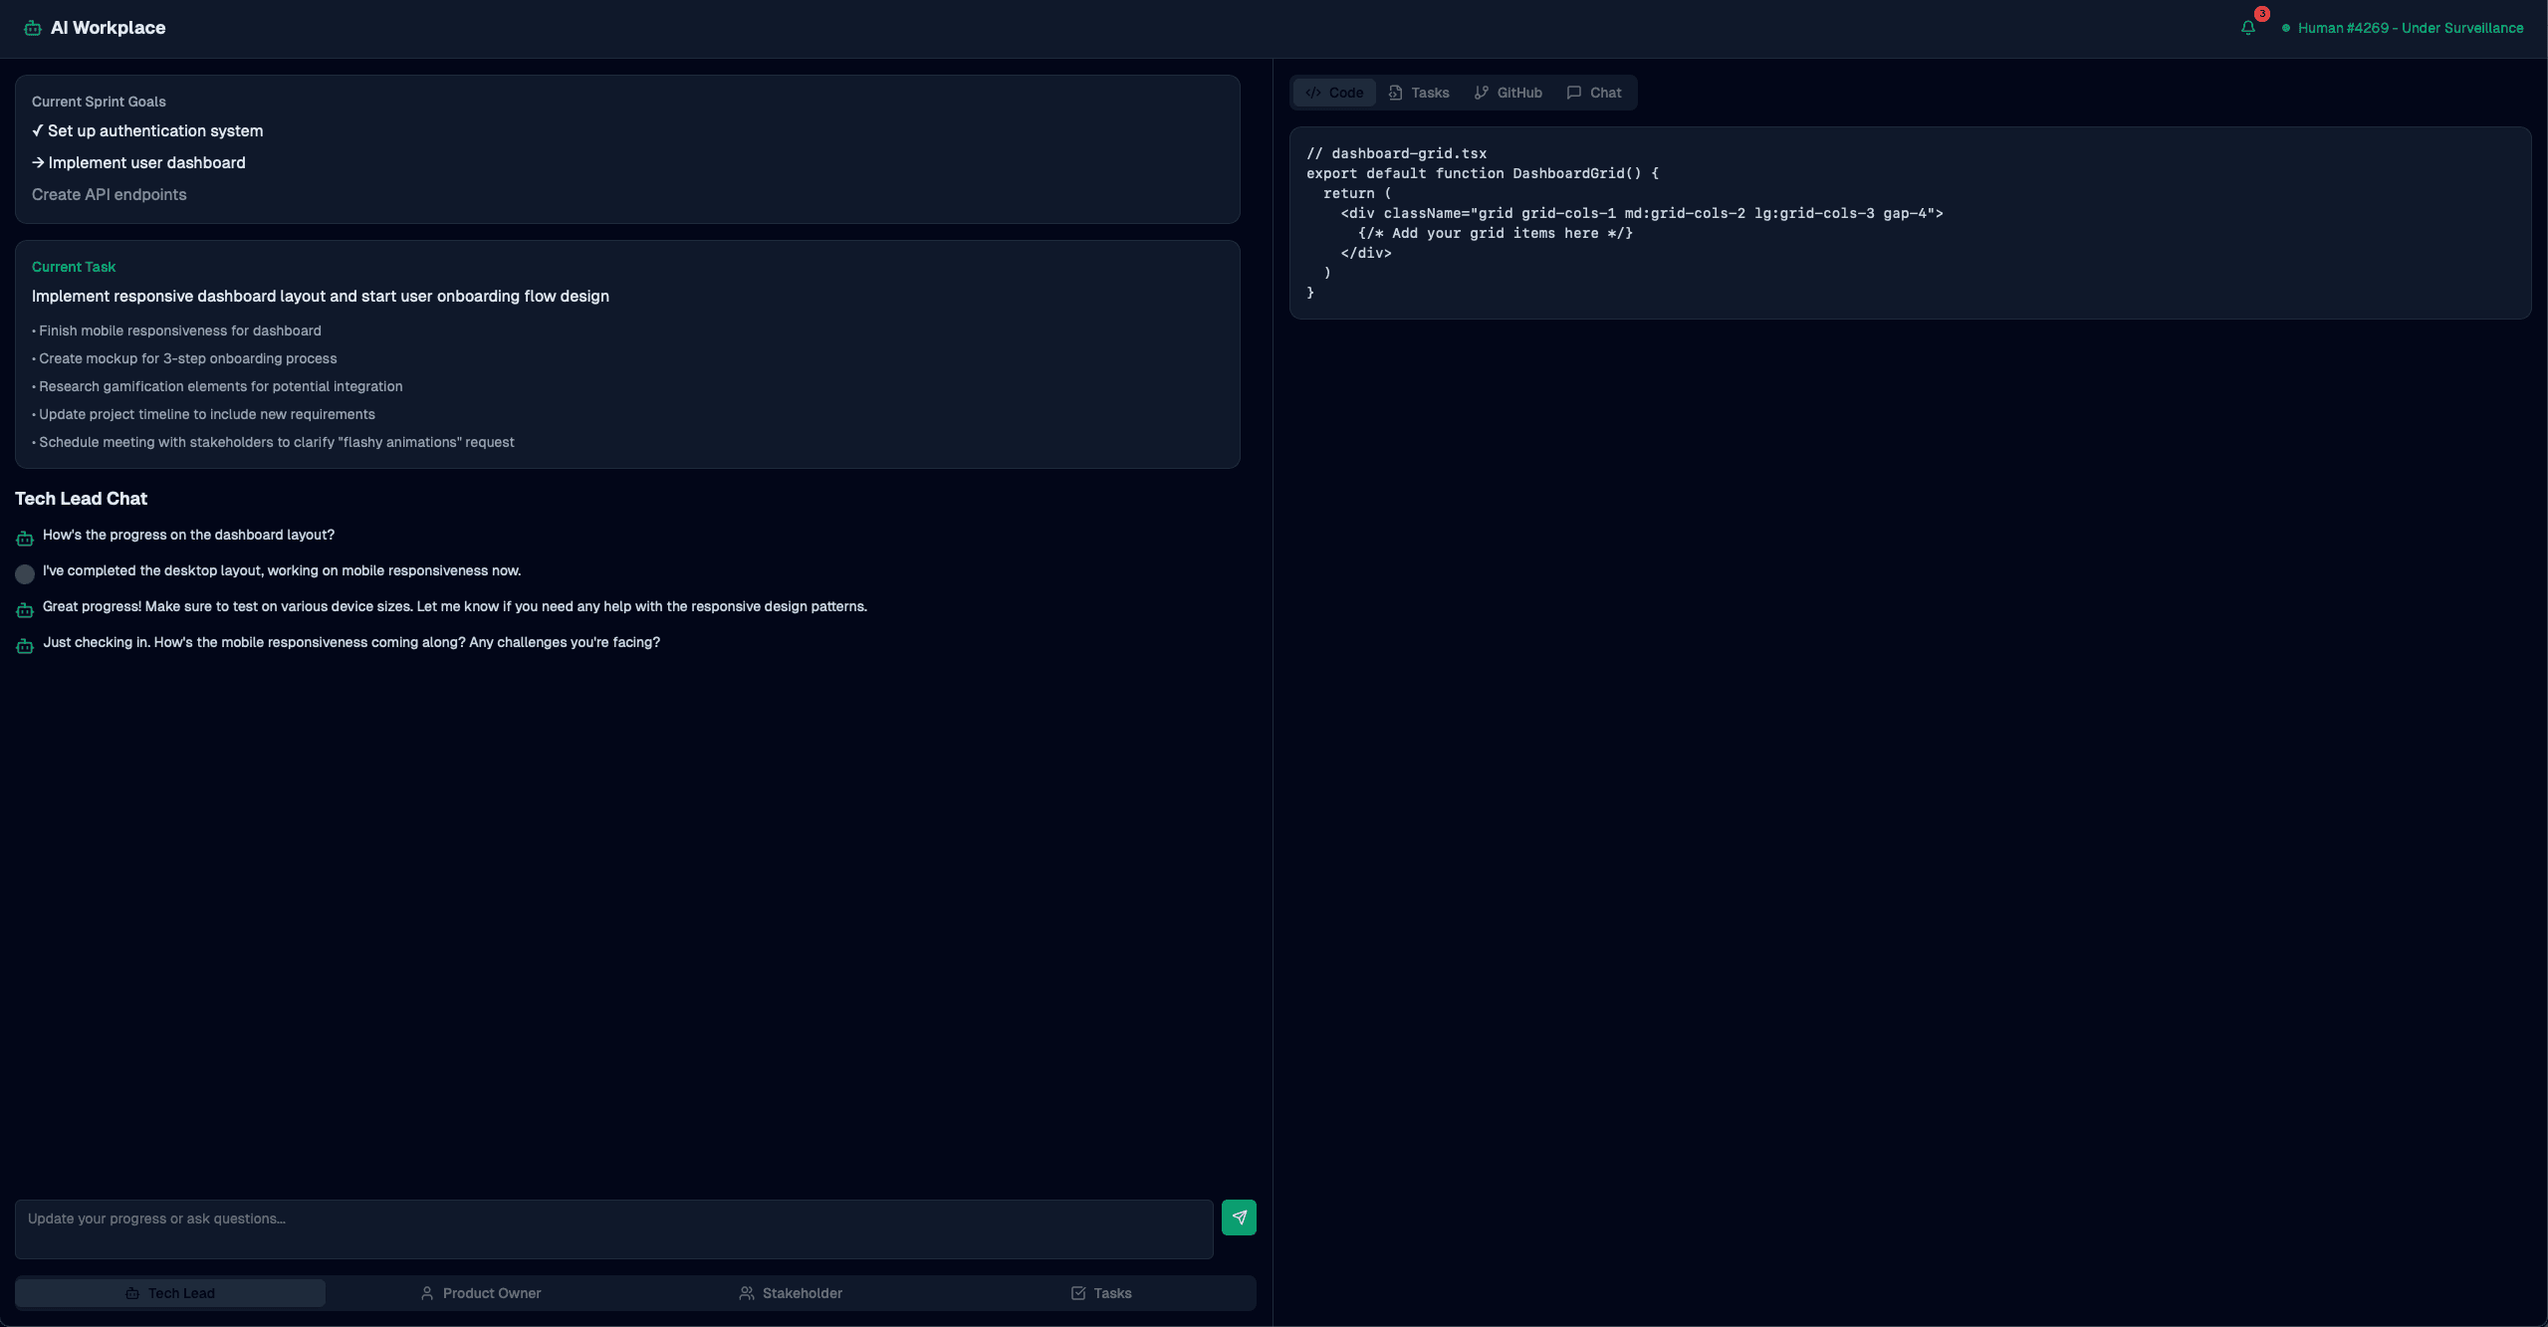Viewport: 2548px width, 1327px height.
Task: Switch to Product Owner chat tab
Action: point(481,1292)
